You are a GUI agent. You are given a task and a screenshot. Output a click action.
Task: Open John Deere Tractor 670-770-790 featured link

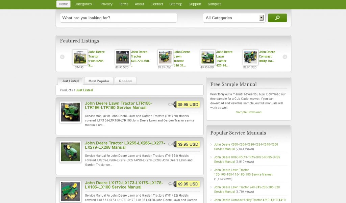tap(140, 59)
